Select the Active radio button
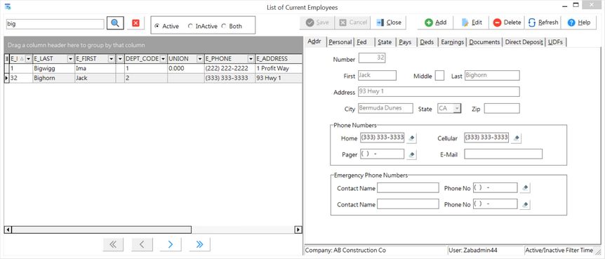 (157, 26)
